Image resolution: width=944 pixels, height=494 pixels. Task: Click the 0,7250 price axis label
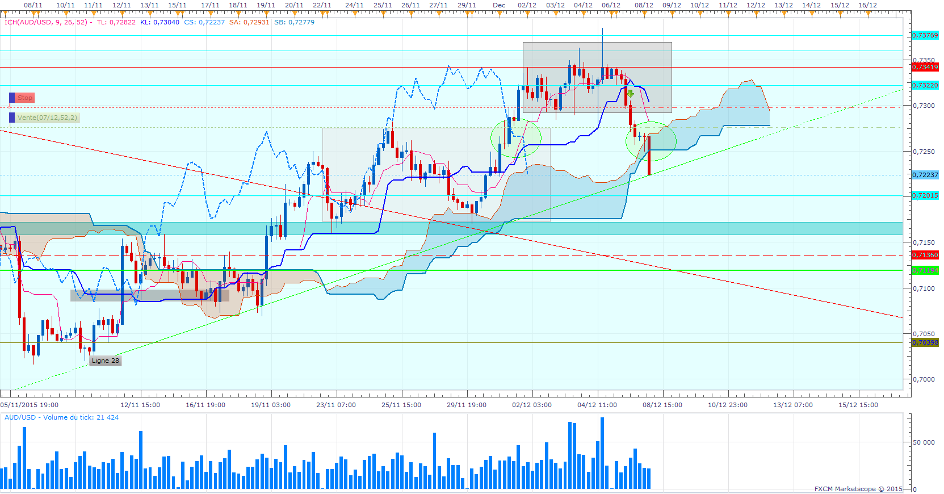[x=924, y=152]
